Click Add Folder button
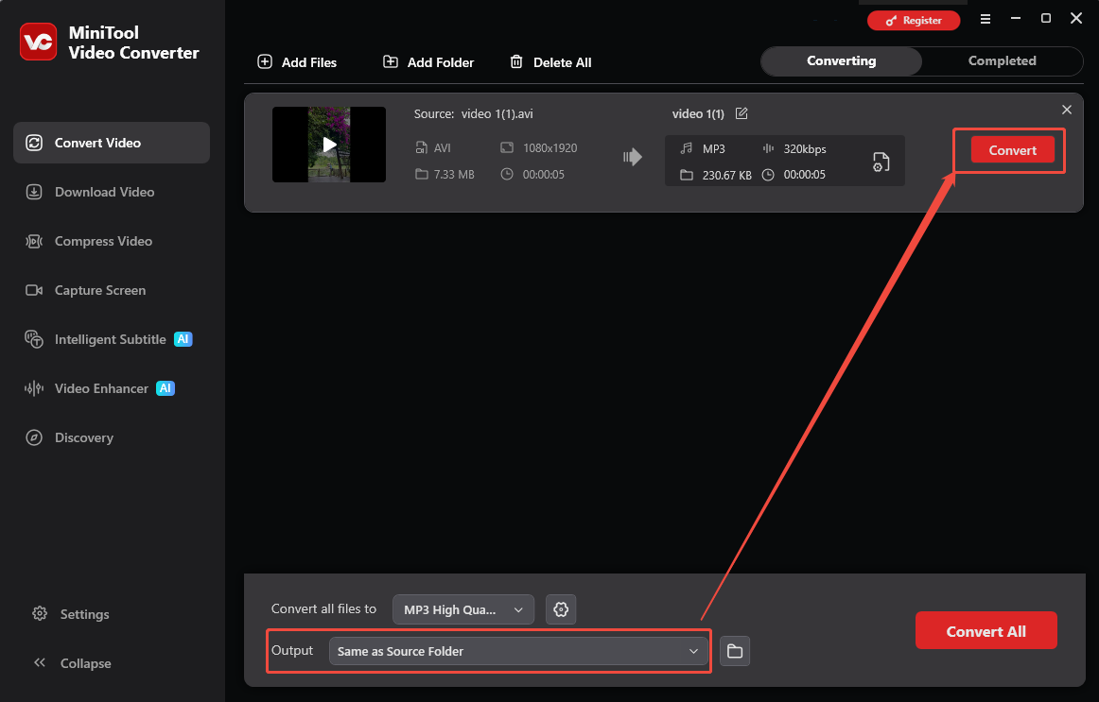 coord(428,62)
